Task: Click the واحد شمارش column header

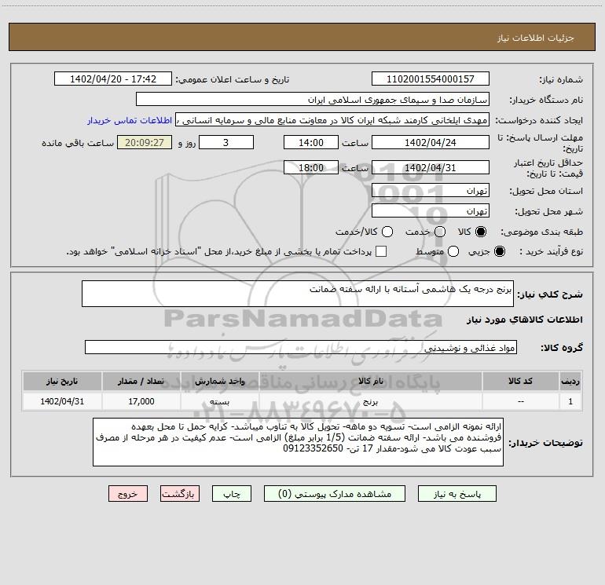Action: (219, 382)
